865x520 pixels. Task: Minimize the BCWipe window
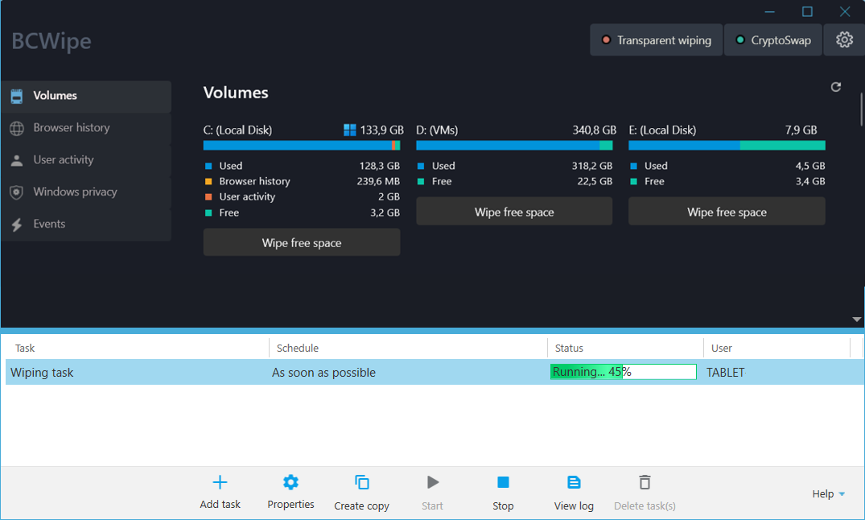click(x=769, y=11)
